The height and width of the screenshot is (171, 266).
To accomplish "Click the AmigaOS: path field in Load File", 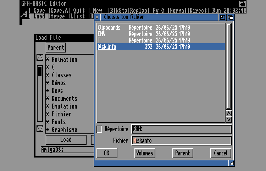I will 67,150.
